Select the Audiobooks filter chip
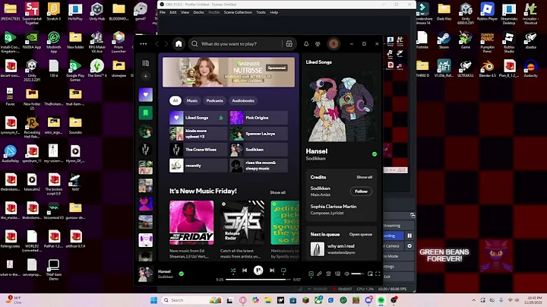 (243, 100)
